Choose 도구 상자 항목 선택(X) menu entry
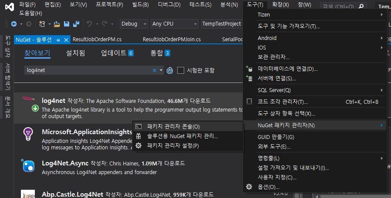Viewport: 391px width, 198px height. pyautogui.click(x=314, y=114)
